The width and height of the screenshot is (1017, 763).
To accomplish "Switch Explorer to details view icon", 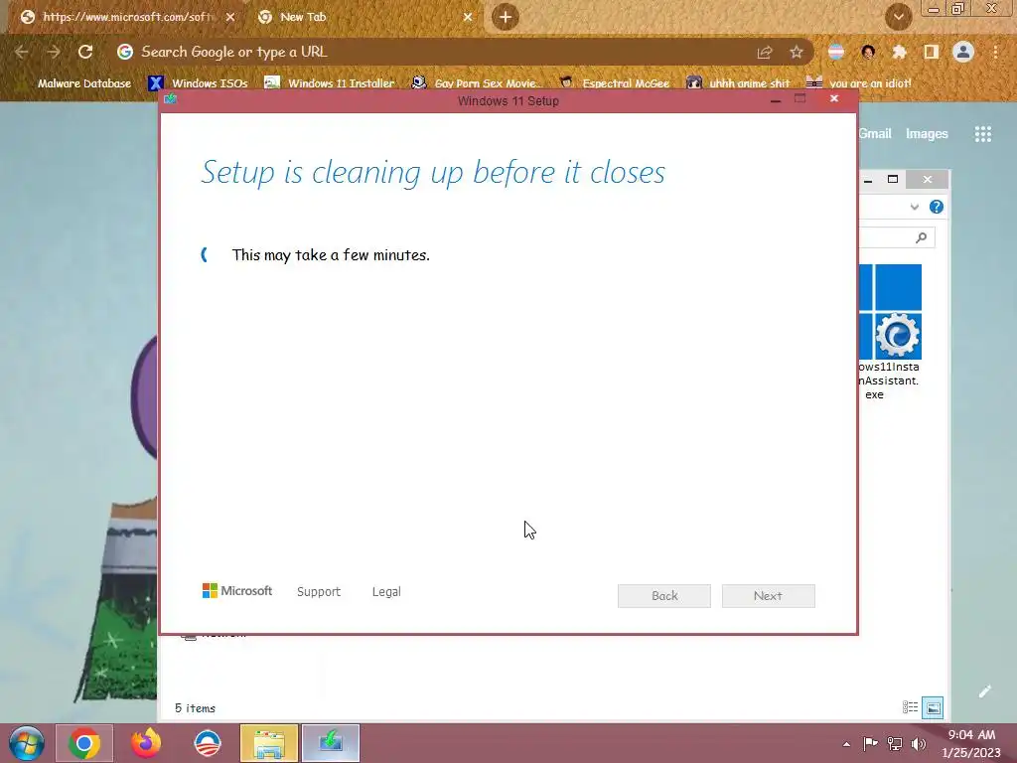I will pyautogui.click(x=910, y=707).
